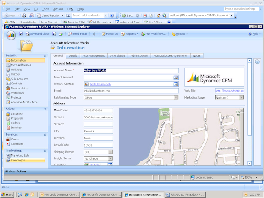
Task: Open Marketing Lists in sidebar
Action: tap(20, 155)
